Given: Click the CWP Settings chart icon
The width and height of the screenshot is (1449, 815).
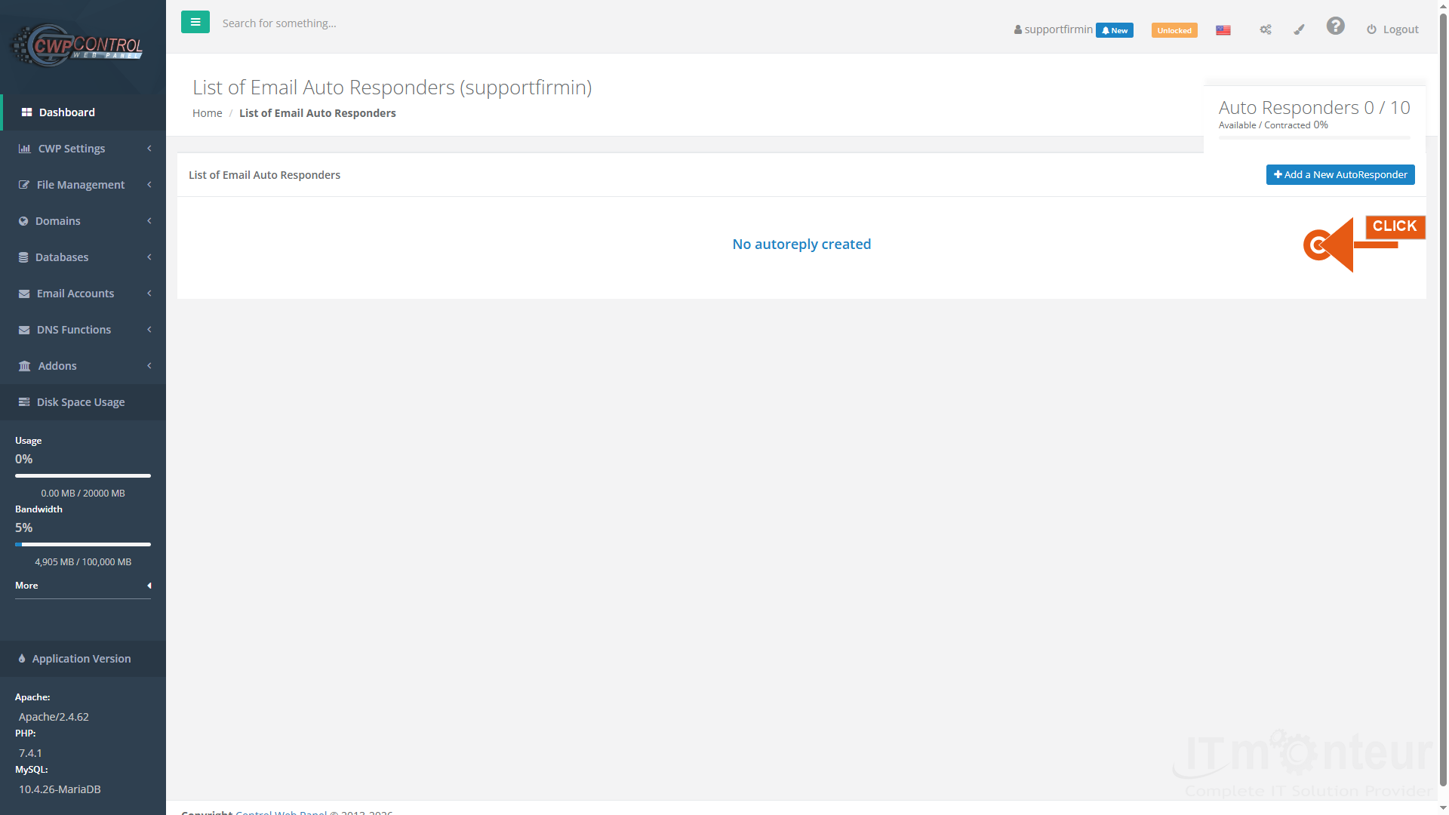Looking at the screenshot, I should pos(24,149).
